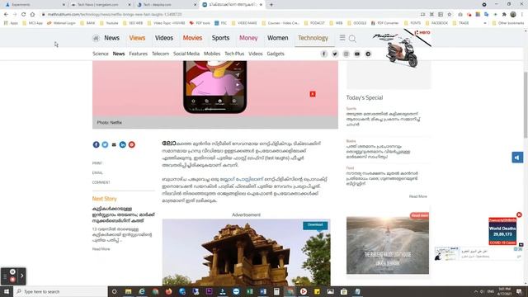Open the Telecom subcategory
The width and height of the screenshot is (528, 297).
pos(160,54)
